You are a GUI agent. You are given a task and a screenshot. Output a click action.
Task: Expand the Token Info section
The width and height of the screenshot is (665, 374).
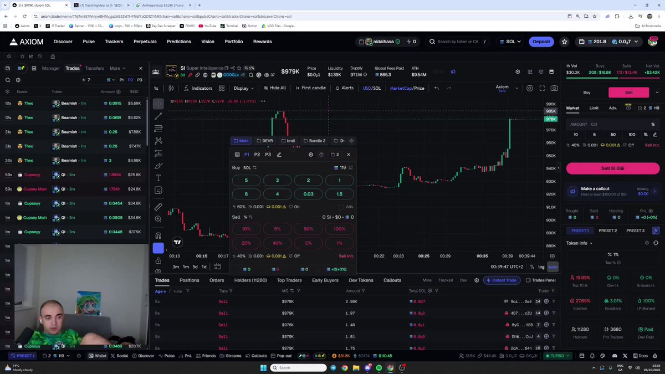tap(579, 243)
